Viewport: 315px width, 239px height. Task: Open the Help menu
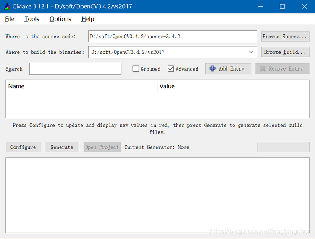click(x=88, y=19)
